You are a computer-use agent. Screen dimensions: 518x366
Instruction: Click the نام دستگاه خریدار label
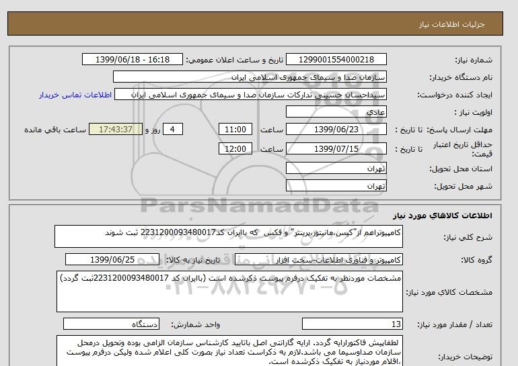pyautogui.click(x=461, y=77)
